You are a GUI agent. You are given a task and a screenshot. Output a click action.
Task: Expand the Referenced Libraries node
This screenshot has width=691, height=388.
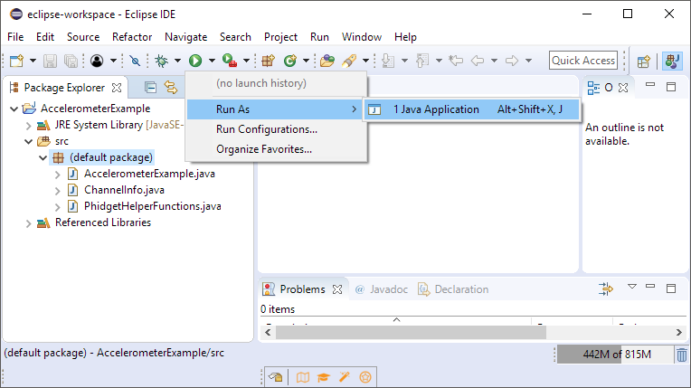pos(29,223)
